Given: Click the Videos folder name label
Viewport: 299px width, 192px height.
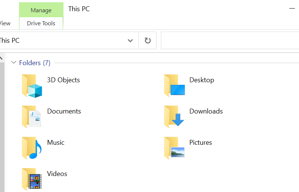Looking at the screenshot, I should (x=57, y=174).
